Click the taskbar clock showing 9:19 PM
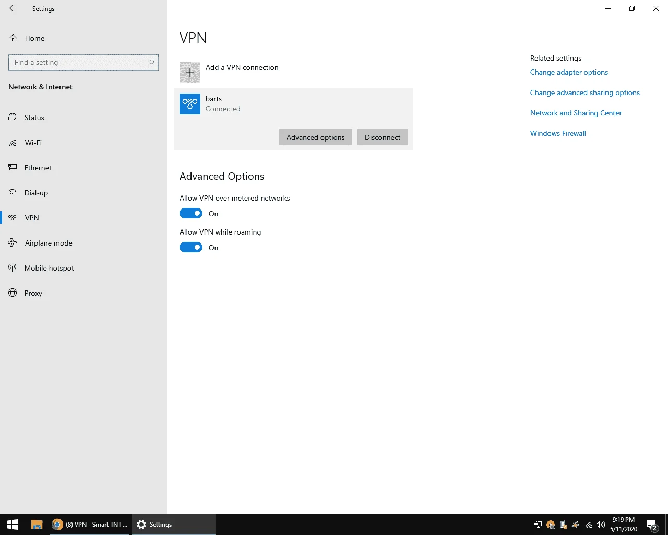The image size is (668, 535). coord(624,525)
